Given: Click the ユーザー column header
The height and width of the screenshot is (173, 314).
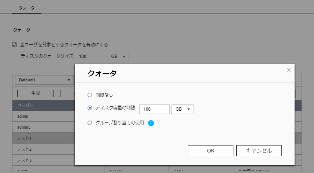Looking at the screenshot, I should point(44,106).
